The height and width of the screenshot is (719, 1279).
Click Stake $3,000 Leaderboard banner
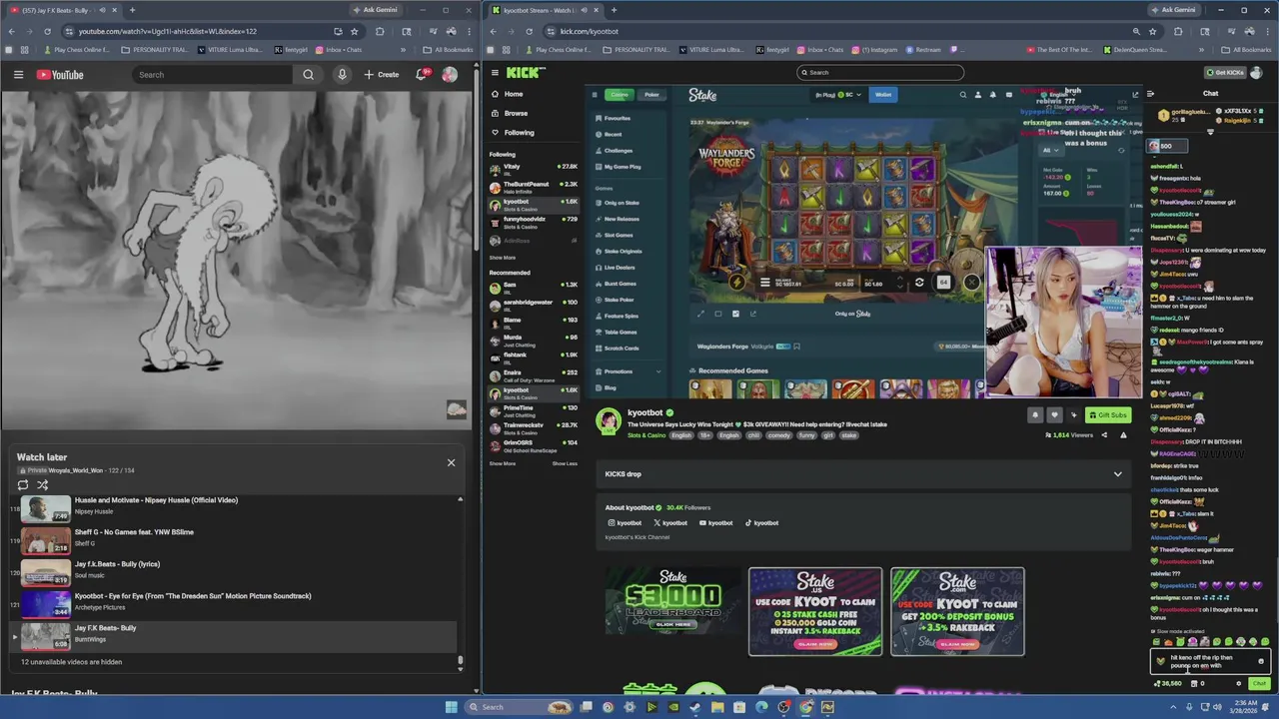point(673,602)
